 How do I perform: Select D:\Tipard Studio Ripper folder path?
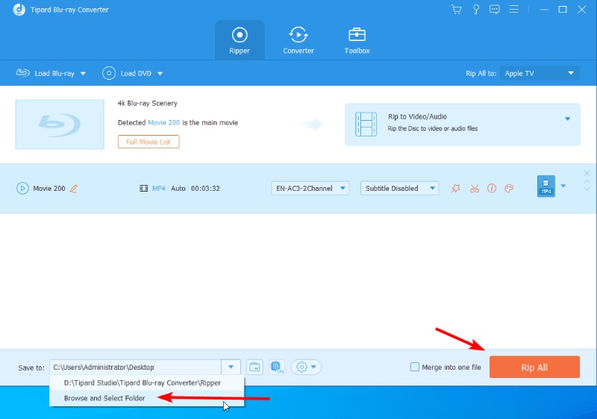coord(147,383)
